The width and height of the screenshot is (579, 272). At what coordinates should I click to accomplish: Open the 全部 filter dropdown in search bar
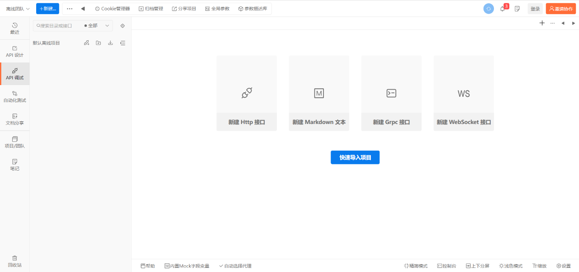(96, 26)
